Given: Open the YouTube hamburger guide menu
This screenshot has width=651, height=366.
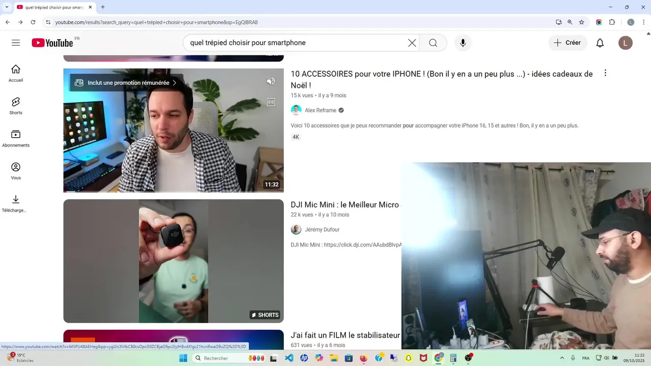Looking at the screenshot, I should pyautogui.click(x=16, y=43).
